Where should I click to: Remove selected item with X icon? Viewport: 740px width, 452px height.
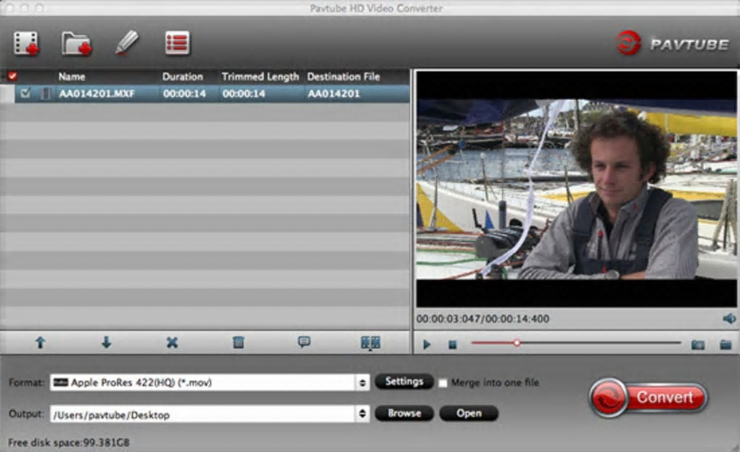click(x=172, y=342)
